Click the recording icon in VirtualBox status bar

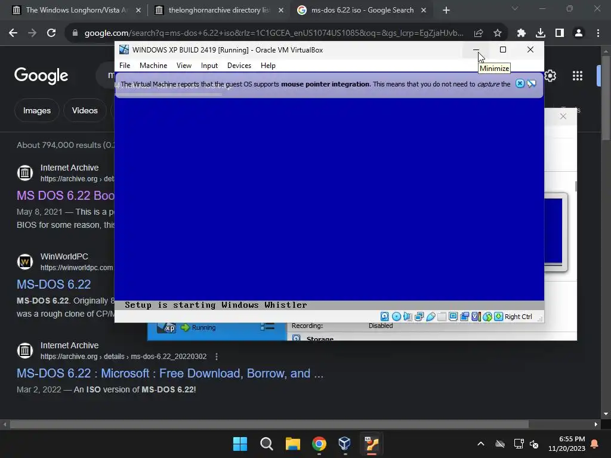pos(464,317)
